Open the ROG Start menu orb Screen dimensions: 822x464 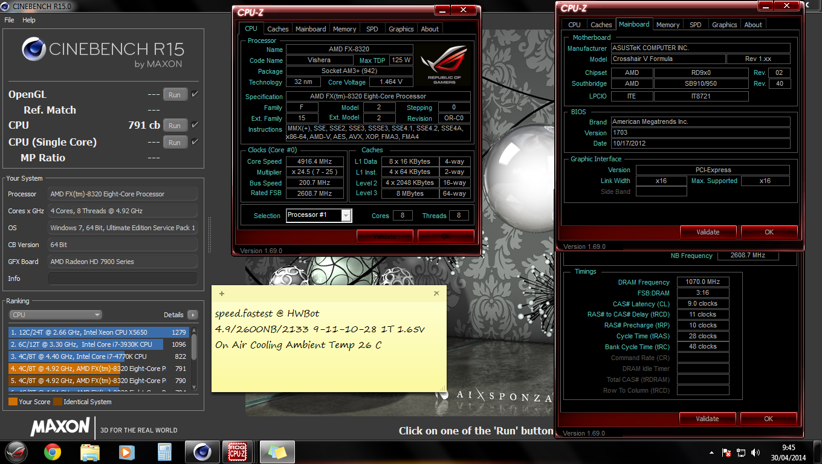17,451
